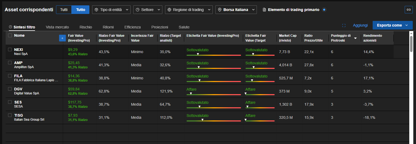Open the Salute tab

tap(184, 27)
